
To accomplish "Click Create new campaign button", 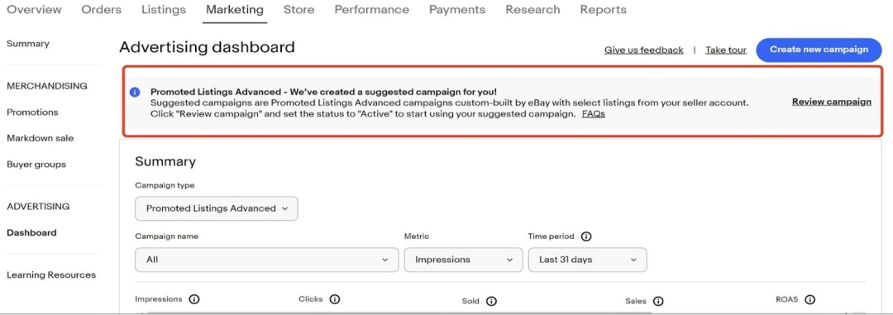I will click(x=819, y=50).
